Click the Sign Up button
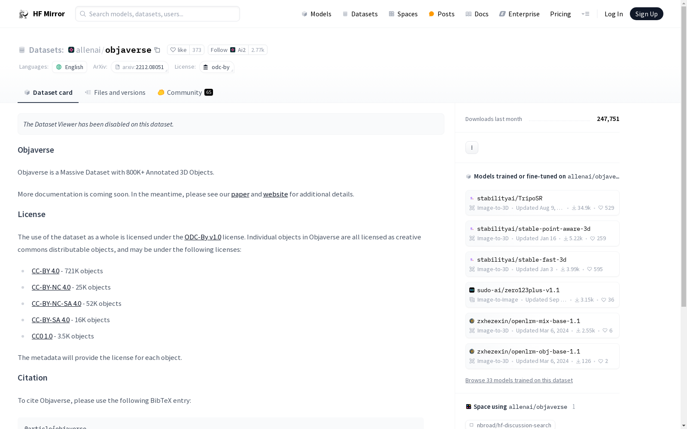 [x=646, y=14]
